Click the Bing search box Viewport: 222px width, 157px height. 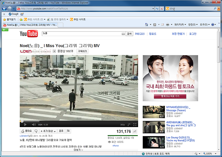click(191, 9)
